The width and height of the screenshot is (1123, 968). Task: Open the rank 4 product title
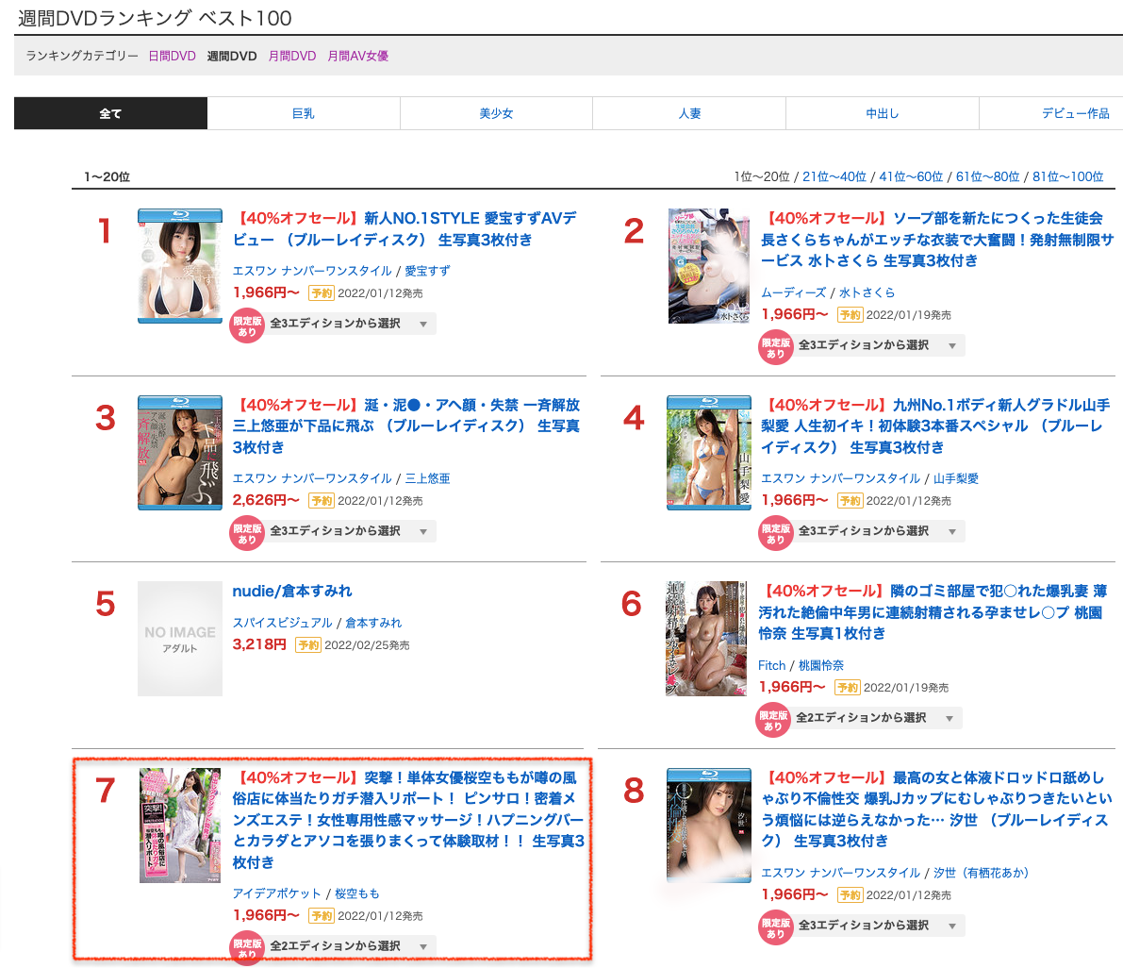pos(935,426)
